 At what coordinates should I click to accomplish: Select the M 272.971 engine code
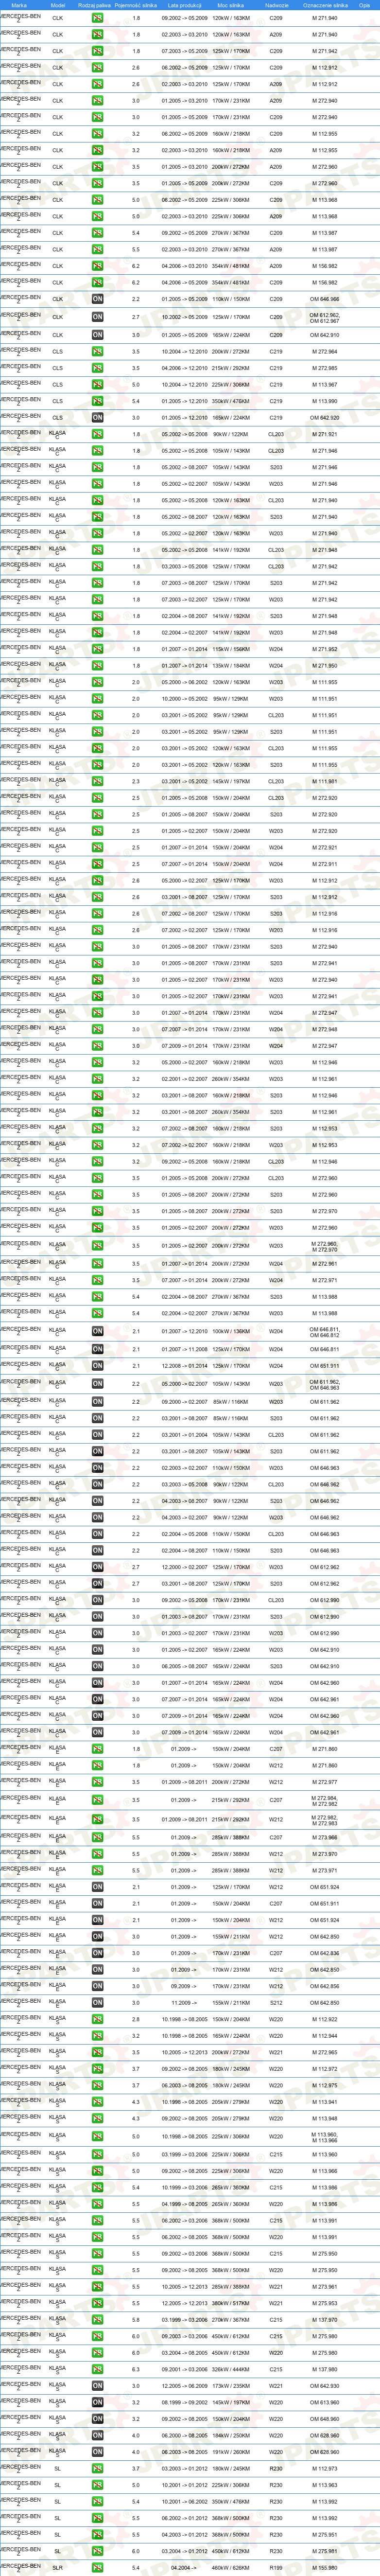point(325,1280)
